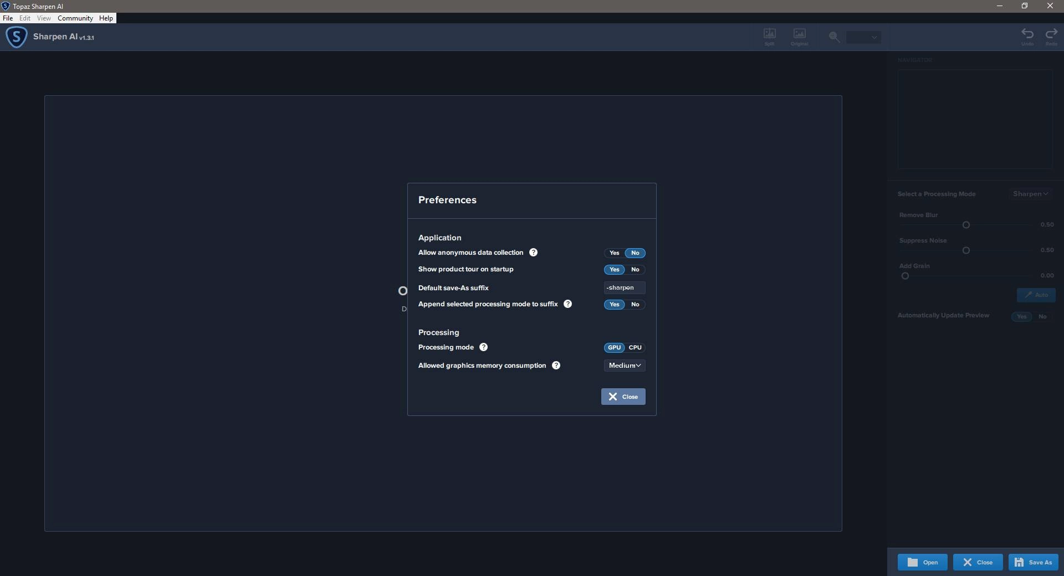1064x576 pixels.
Task: Click the Remove Blur slider handle
Action: pyautogui.click(x=966, y=225)
